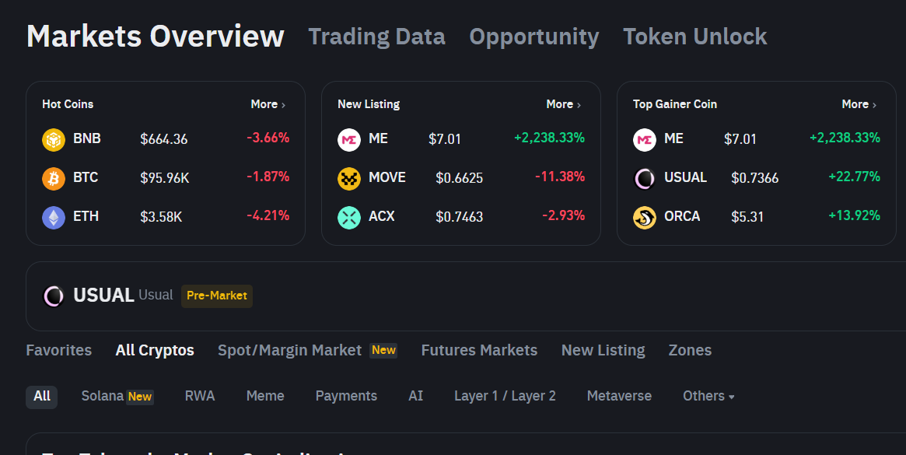Filter by RWA category

(200, 396)
